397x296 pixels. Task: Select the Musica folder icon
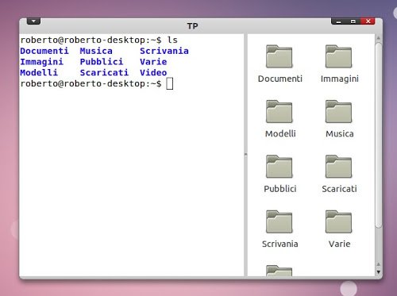point(339,111)
